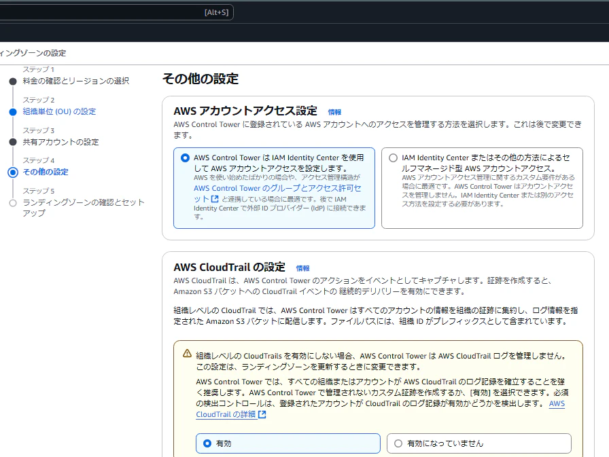609x457 pixels.
Task: Click the step 4 active circle indicator
Action: point(13,172)
